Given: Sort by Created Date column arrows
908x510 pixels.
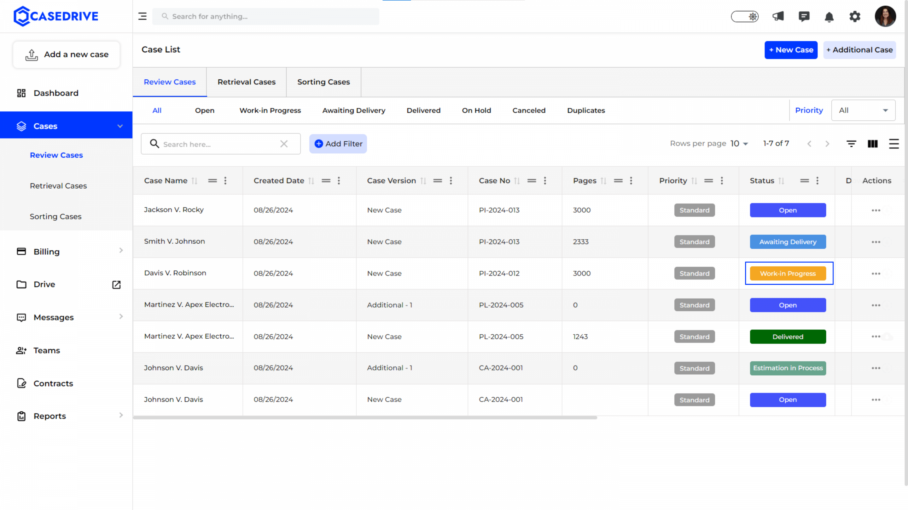Looking at the screenshot, I should tap(311, 181).
